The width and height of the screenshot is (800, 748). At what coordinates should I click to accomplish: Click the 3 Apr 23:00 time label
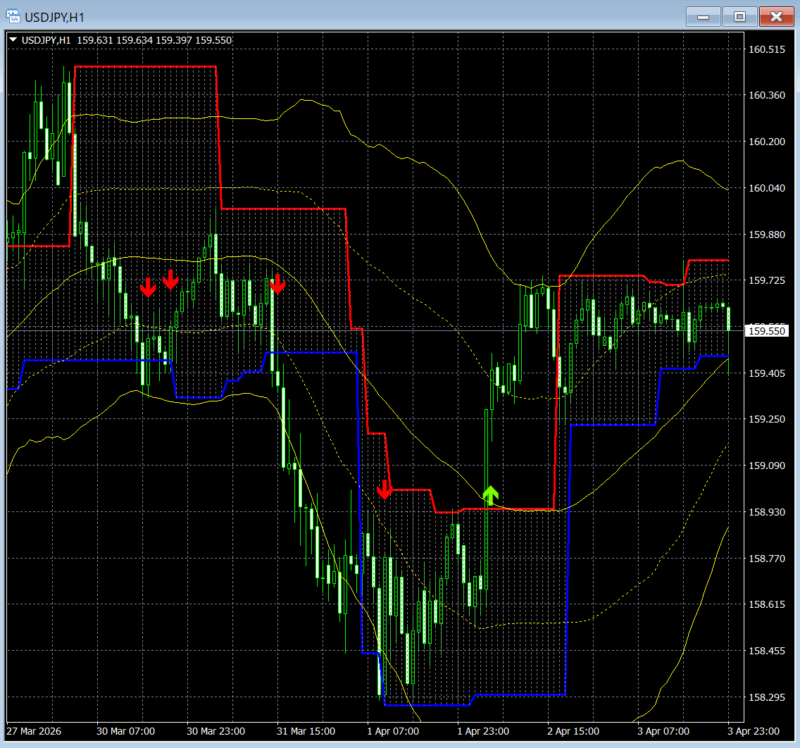pyautogui.click(x=754, y=731)
